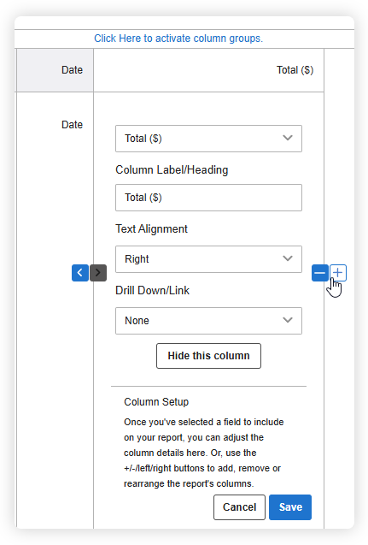The height and width of the screenshot is (545, 368).
Task: Add a column using the plus button
Action: [x=338, y=273]
